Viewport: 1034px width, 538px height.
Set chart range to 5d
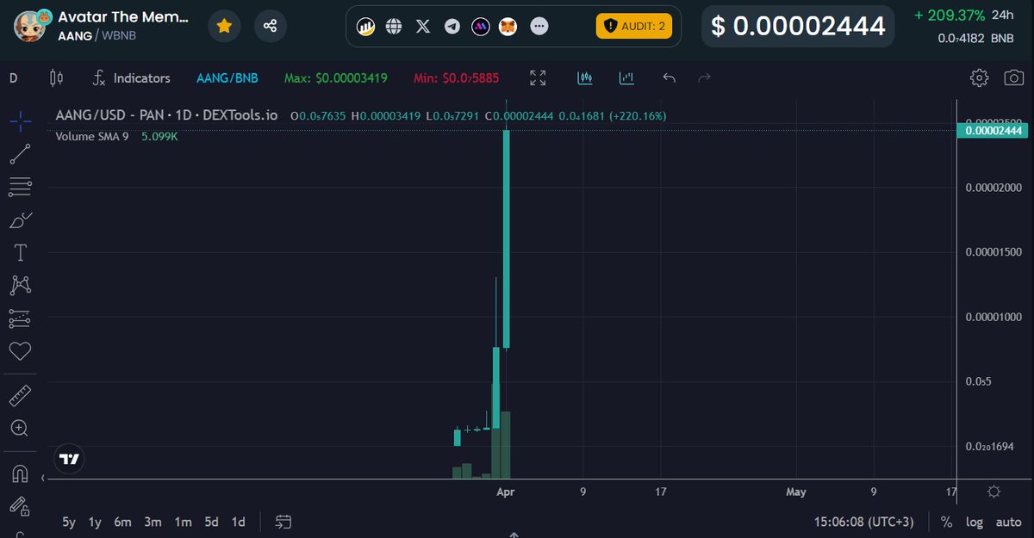[x=211, y=522]
